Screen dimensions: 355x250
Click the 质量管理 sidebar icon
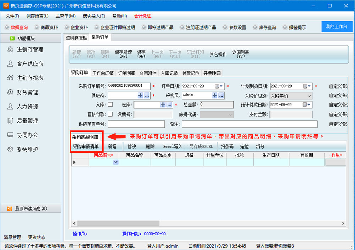10,121
